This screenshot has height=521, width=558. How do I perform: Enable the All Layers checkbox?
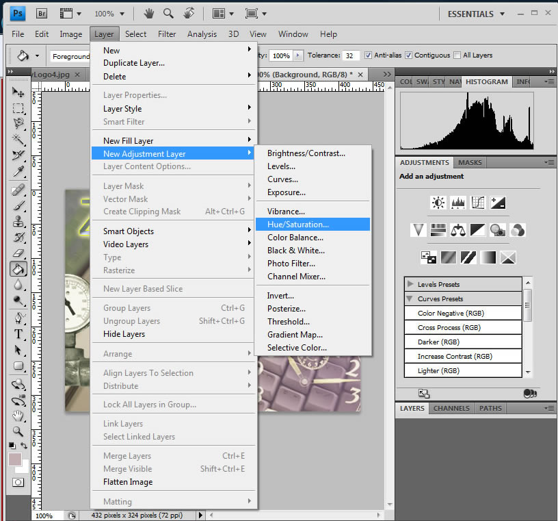tap(457, 55)
